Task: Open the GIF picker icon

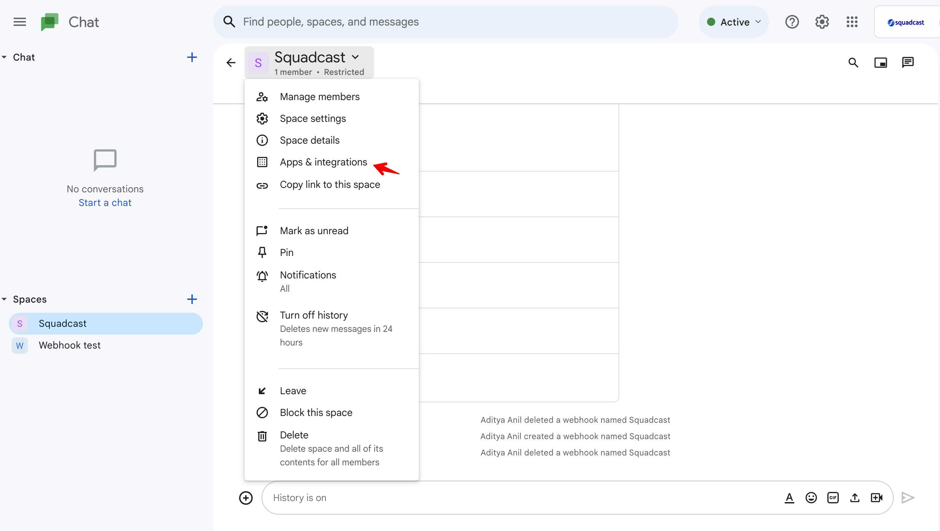Action: (x=833, y=497)
